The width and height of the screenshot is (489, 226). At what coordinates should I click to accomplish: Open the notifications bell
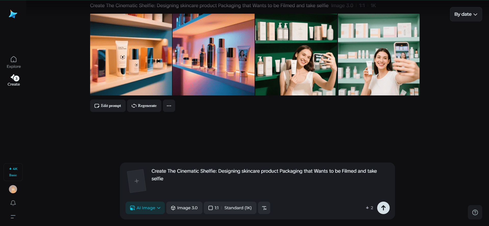click(x=13, y=203)
